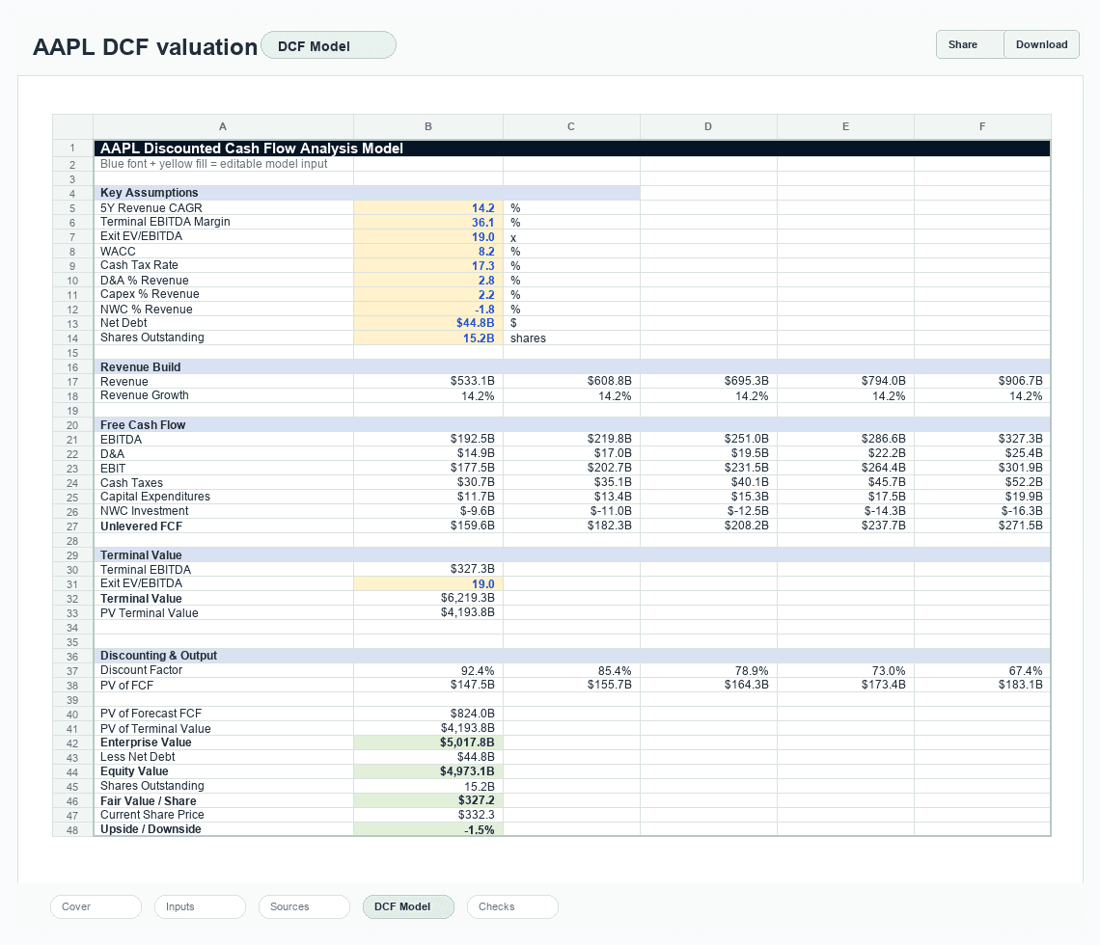Viewport: 1100px width, 945px height.
Task: Select column B header
Action: click(x=427, y=127)
